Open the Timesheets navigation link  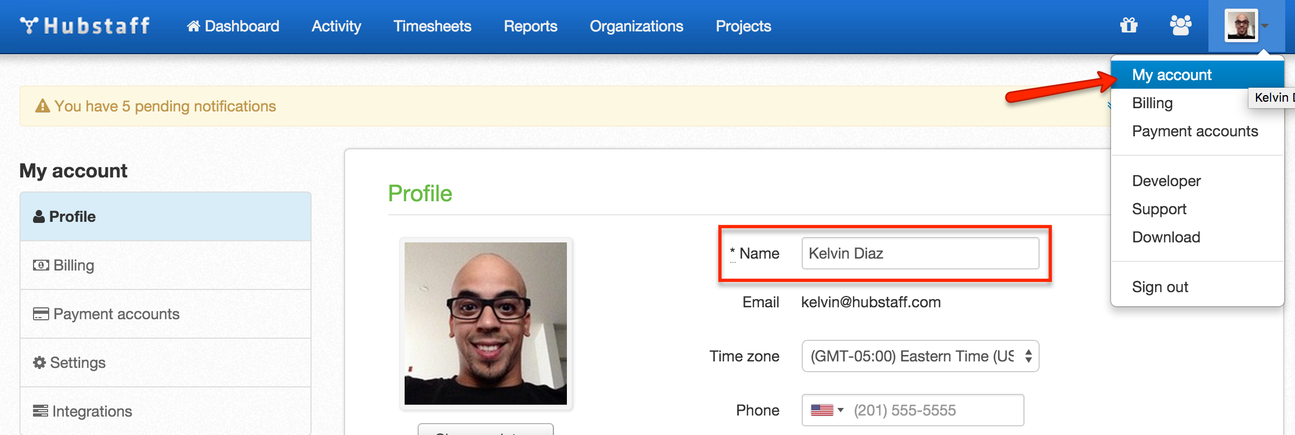pos(432,26)
